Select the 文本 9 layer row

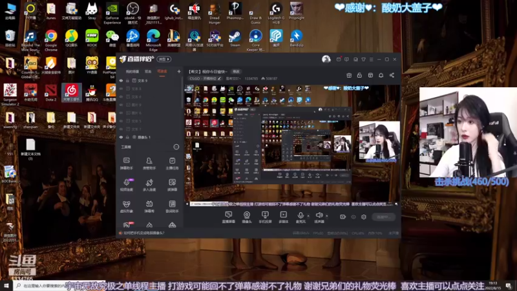[x=149, y=80]
